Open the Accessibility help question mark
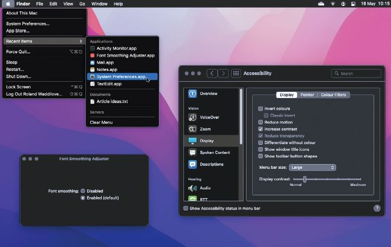The image size is (391, 247). click(x=377, y=209)
